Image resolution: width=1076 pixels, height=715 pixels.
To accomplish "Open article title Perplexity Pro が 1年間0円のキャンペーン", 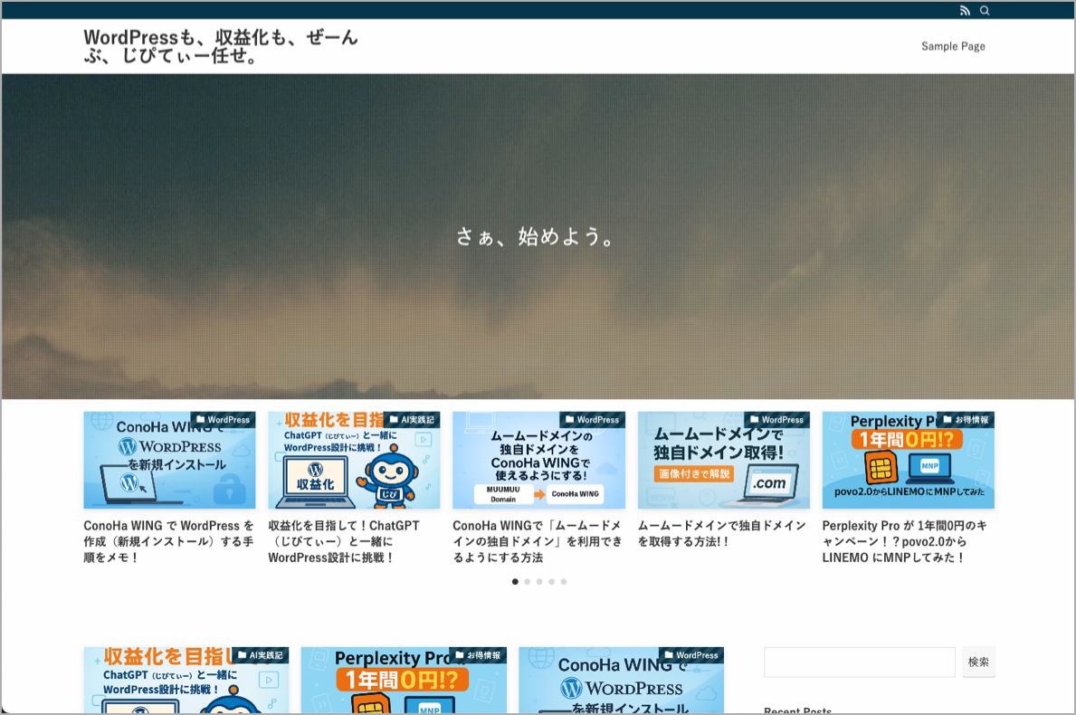I will coord(904,541).
